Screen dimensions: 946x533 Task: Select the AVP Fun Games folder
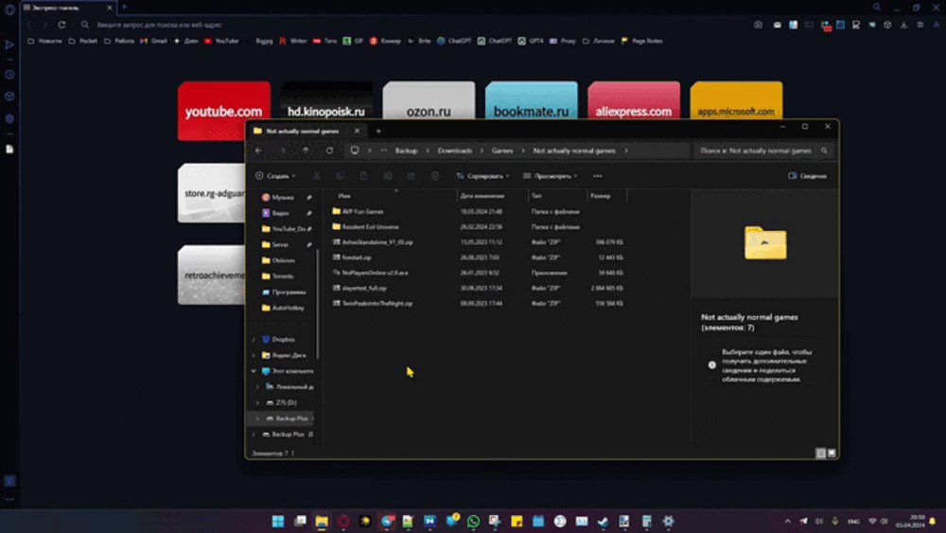pyautogui.click(x=358, y=211)
